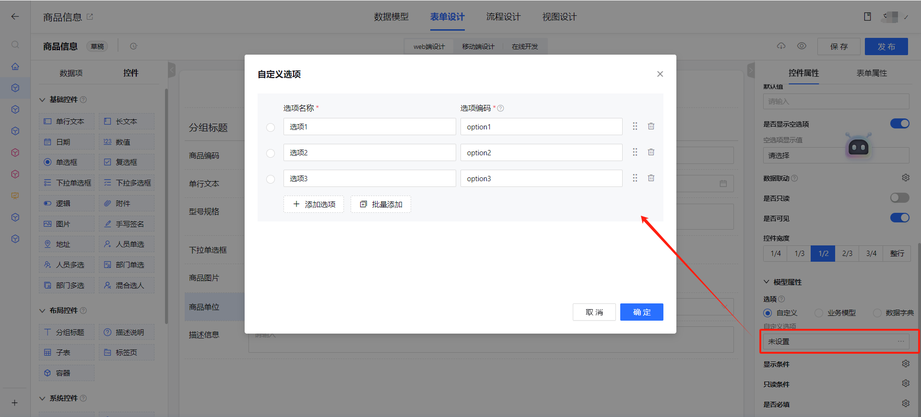Image resolution: width=921 pixels, height=417 pixels.
Task: Switch to 视图设计 tab
Action: [x=559, y=17]
